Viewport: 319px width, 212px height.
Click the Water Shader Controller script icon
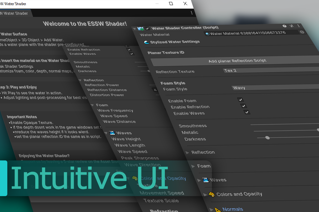pos(141,28)
